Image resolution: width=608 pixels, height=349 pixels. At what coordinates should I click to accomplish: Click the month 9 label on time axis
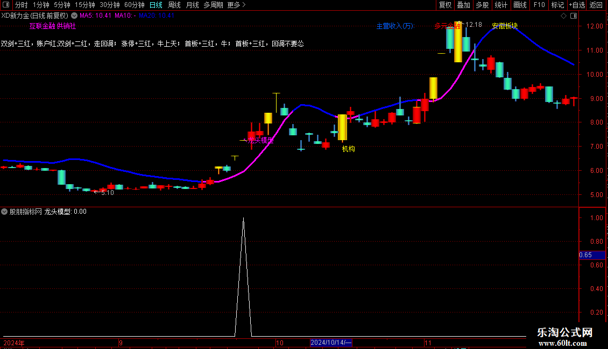(x=121, y=343)
